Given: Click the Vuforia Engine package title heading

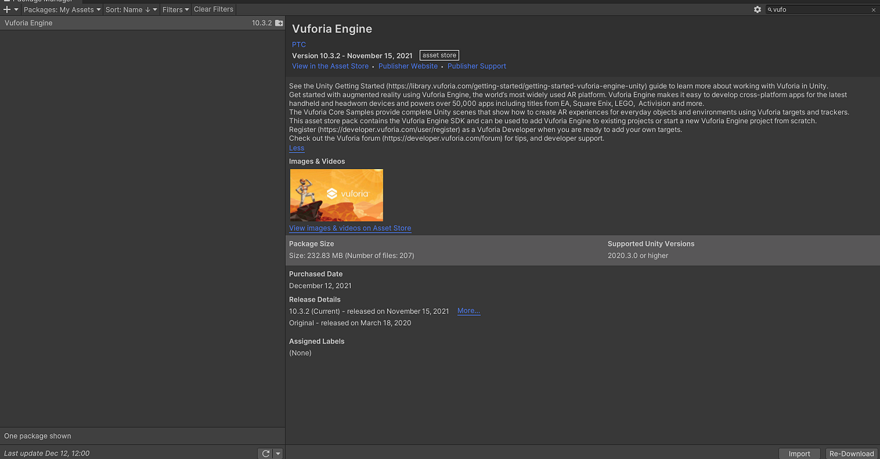Looking at the screenshot, I should 332,29.
